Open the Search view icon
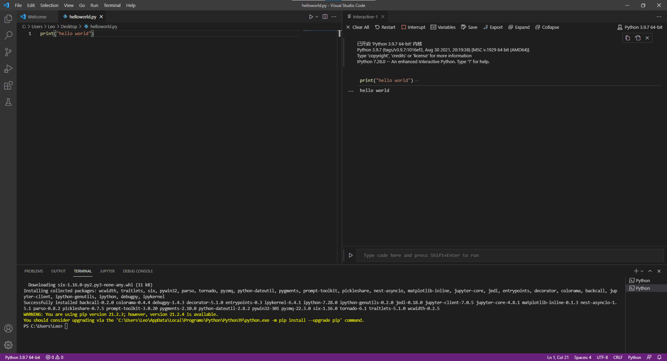Image resolution: width=667 pixels, height=361 pixels. tap(8, 35)
